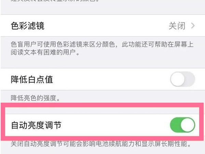This screenshot has height=154, width=205.
Task: Click the partially visible text at top
Action: (51, 2)
